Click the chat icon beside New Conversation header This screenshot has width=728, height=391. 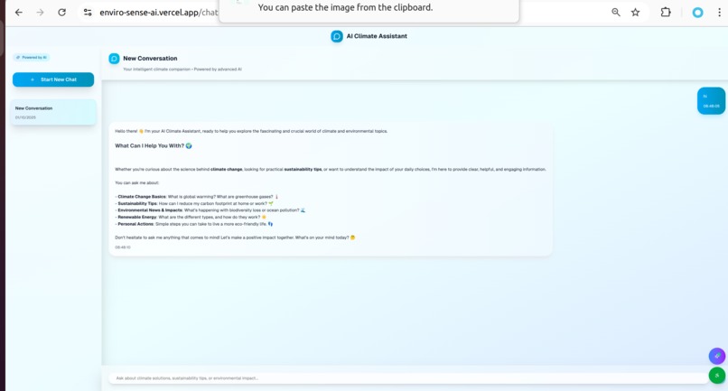click(114, 59)
